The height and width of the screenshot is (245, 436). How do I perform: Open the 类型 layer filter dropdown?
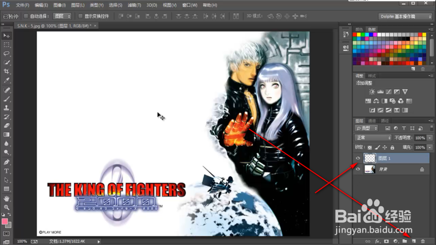(367, 128)
